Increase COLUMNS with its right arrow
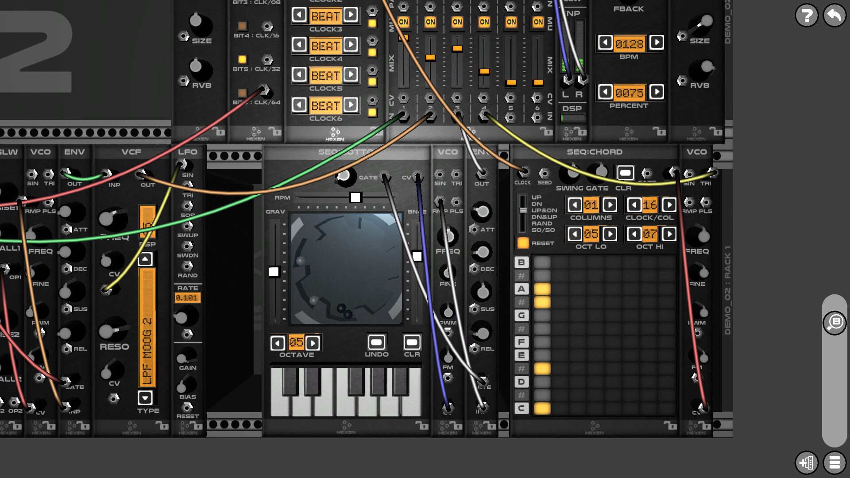The width and height of the screenshot is (850, 478). click(610, 204)
